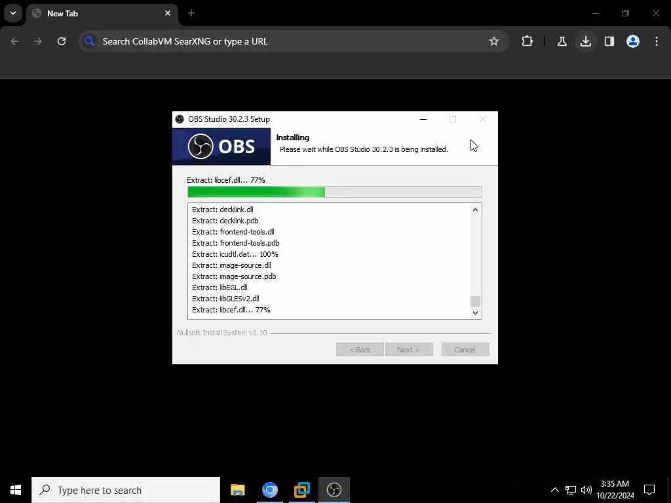Viewport: 671px width, 503px height.
Task: Open a new browser tab with plus
Action: click(191, 13)
